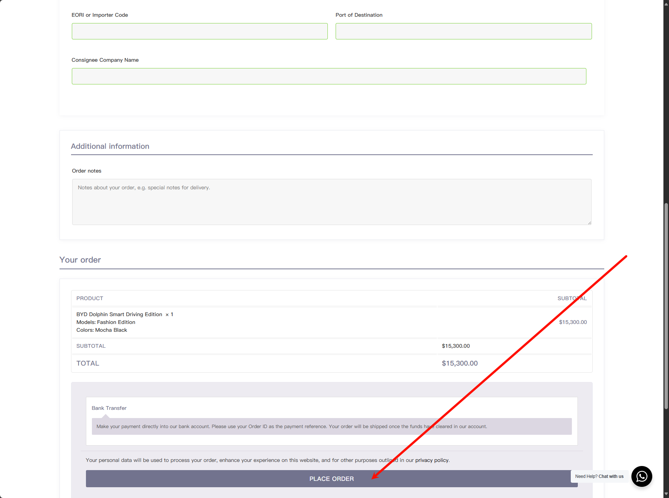Screen dimensions: 669x498
Task: Click the bank payment instructions text
Action: pyautogui.click(x=292, y=427)
